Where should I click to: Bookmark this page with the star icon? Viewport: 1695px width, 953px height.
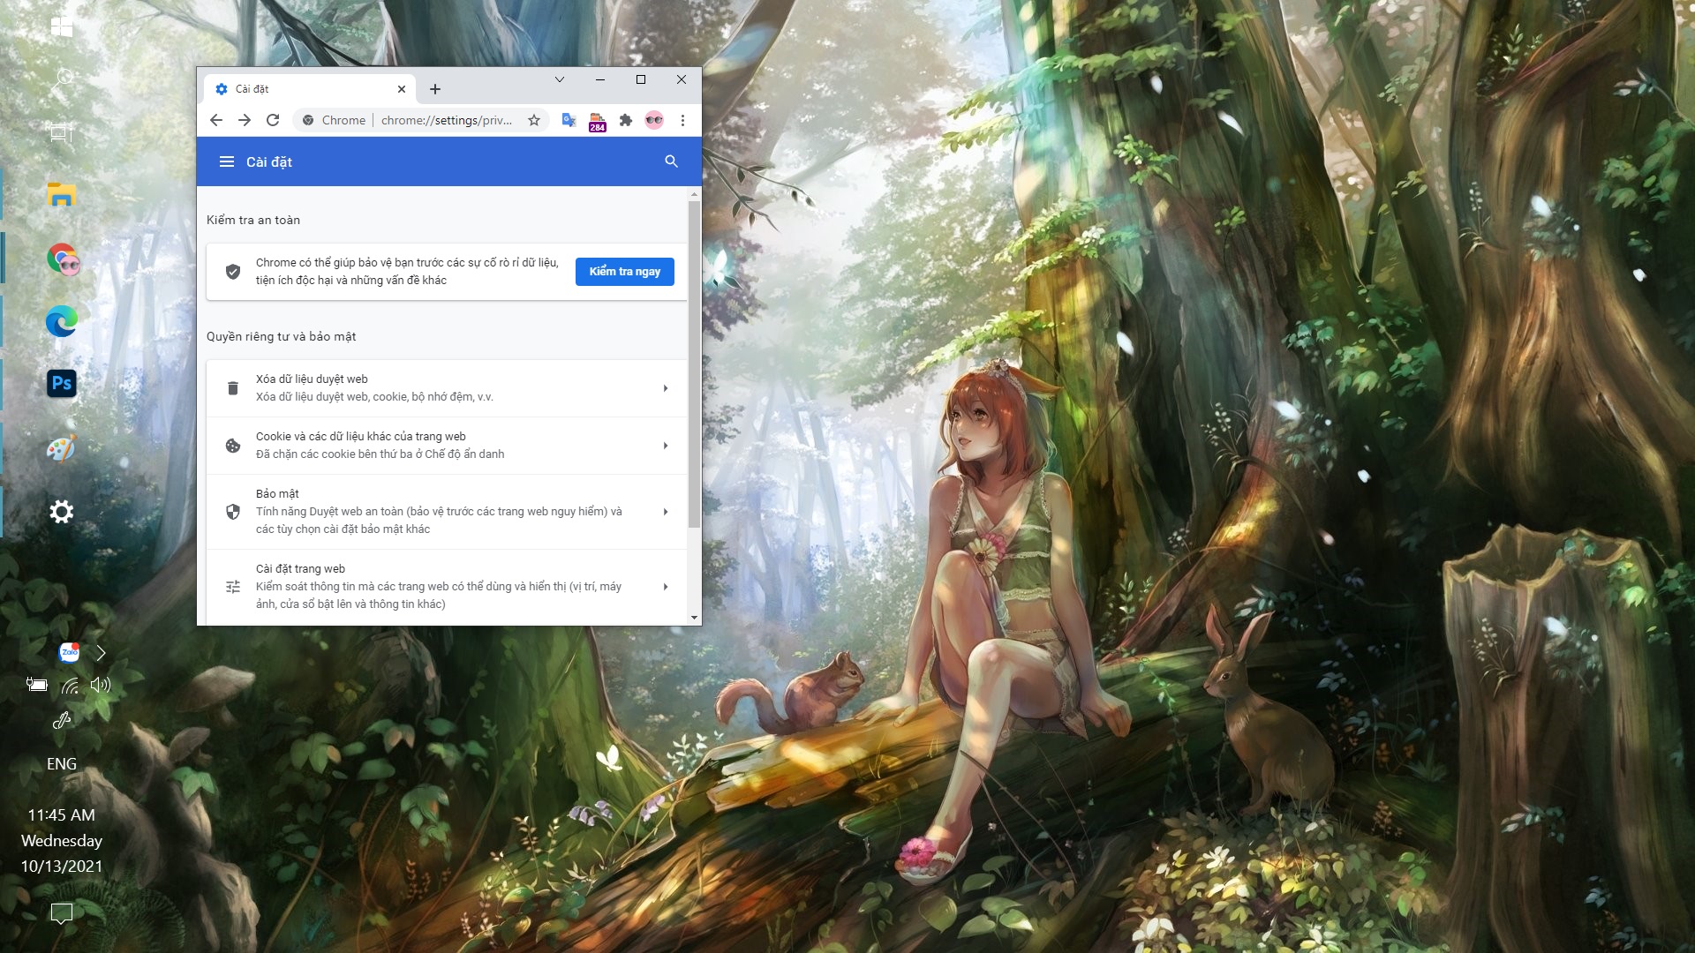pyautogui.click(x=534, y=120)
